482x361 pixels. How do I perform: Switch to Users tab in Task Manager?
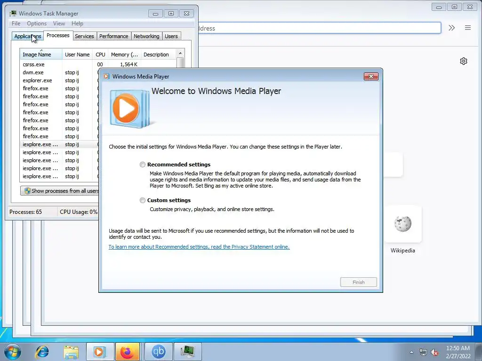point(171,36)
